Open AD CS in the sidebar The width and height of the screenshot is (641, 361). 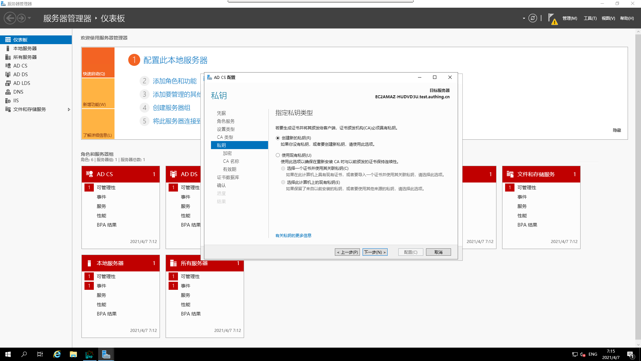20,66
